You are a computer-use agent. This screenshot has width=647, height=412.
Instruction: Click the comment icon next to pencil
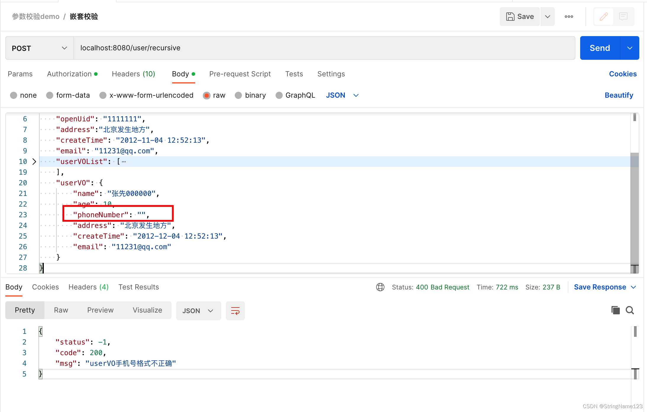(623, 17)
